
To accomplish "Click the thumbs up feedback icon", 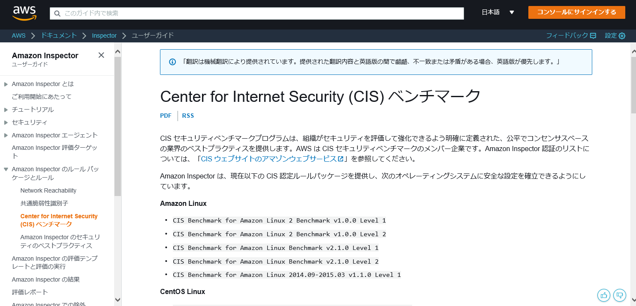I will point(604,295).
